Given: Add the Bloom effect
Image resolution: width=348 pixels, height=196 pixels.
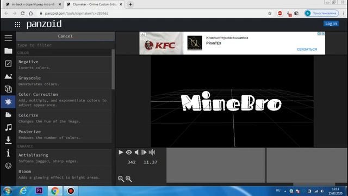Looking at the screenshot, I should coord(64,174).
